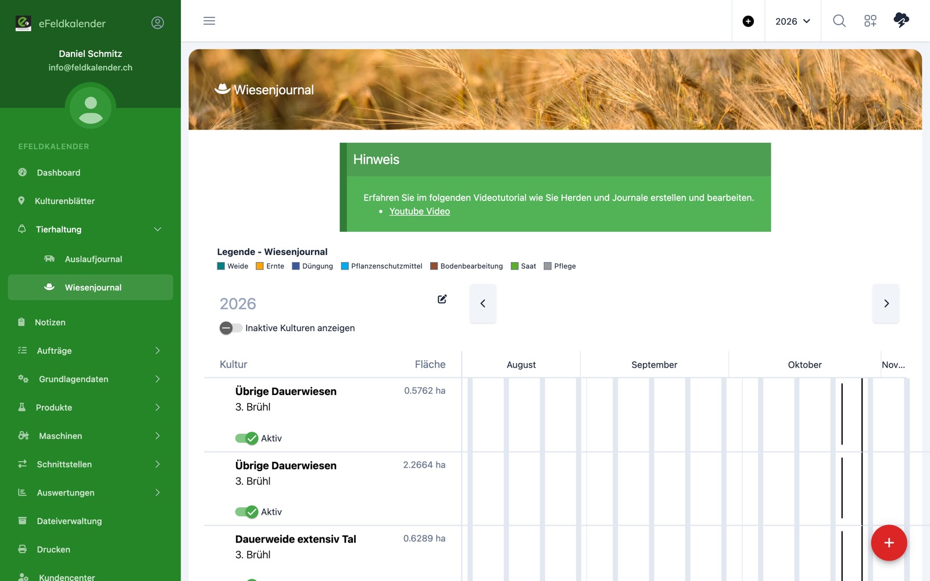Toggle the hamburger menu icon
Viewport: 930px width, 581px height.
tap(209, 21)
